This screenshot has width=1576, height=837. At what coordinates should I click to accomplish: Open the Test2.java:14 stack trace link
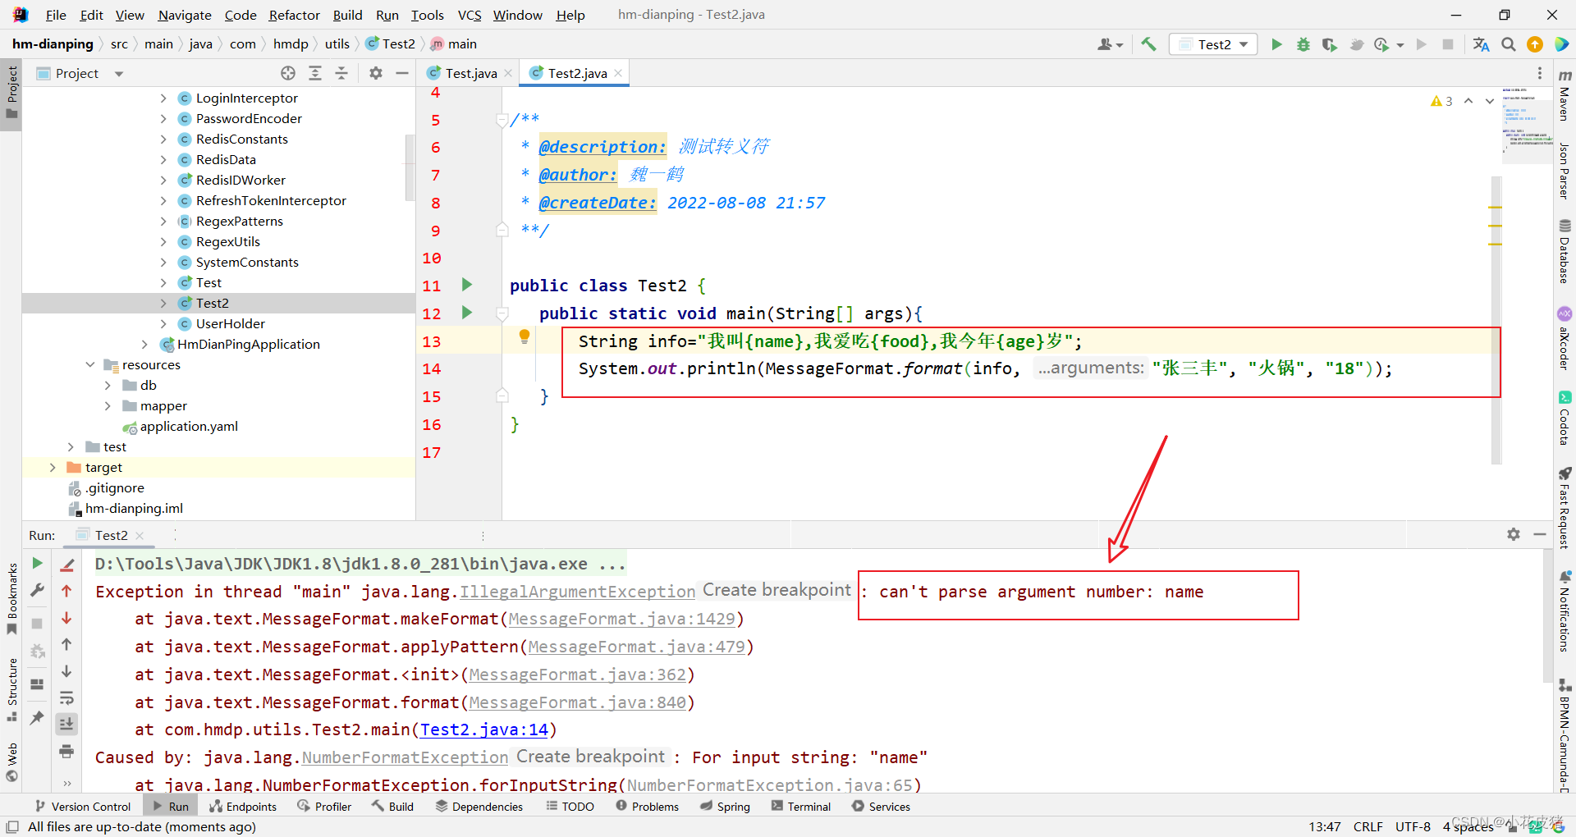(484, 730)
